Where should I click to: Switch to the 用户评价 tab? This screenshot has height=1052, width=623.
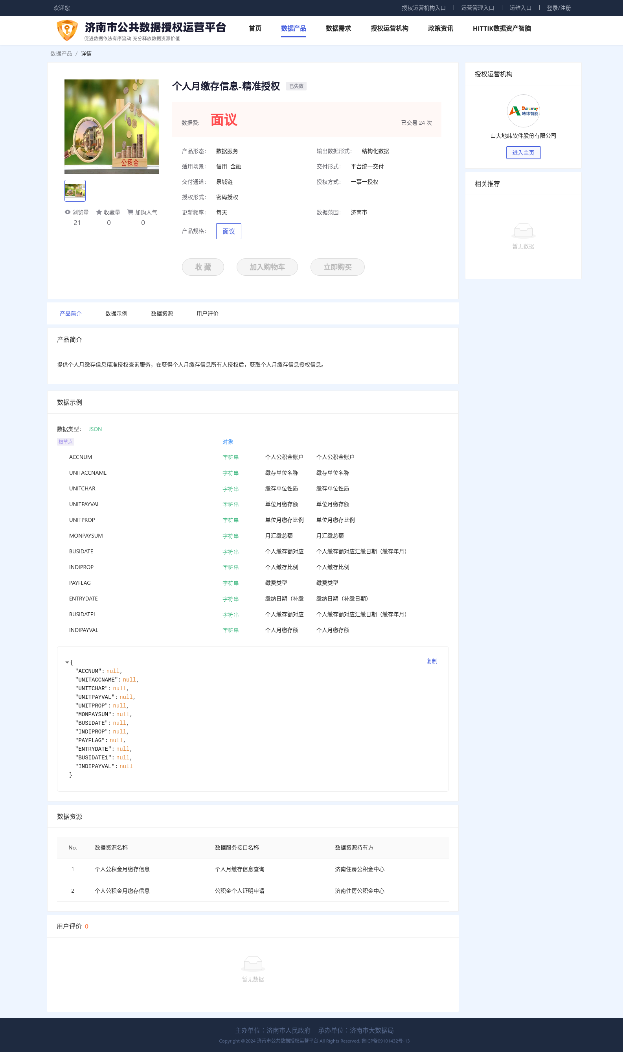pyautogui.click(x=208, y=313)
